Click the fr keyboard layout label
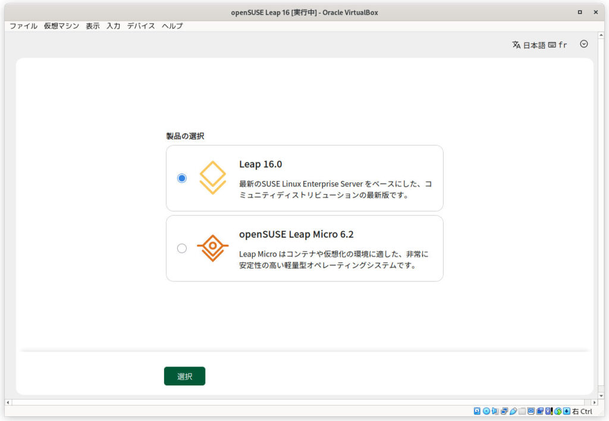 pyautogui.click(x=563, y=45)
